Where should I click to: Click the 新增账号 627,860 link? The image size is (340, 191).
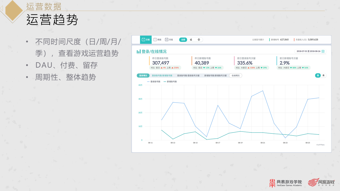coord(280,39)
